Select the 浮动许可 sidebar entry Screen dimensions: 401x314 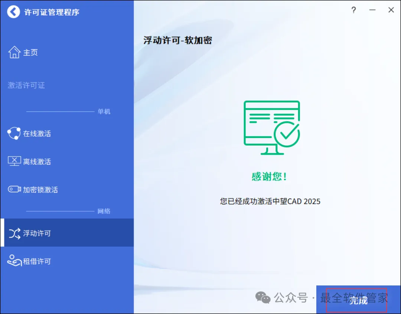[67, 233]
